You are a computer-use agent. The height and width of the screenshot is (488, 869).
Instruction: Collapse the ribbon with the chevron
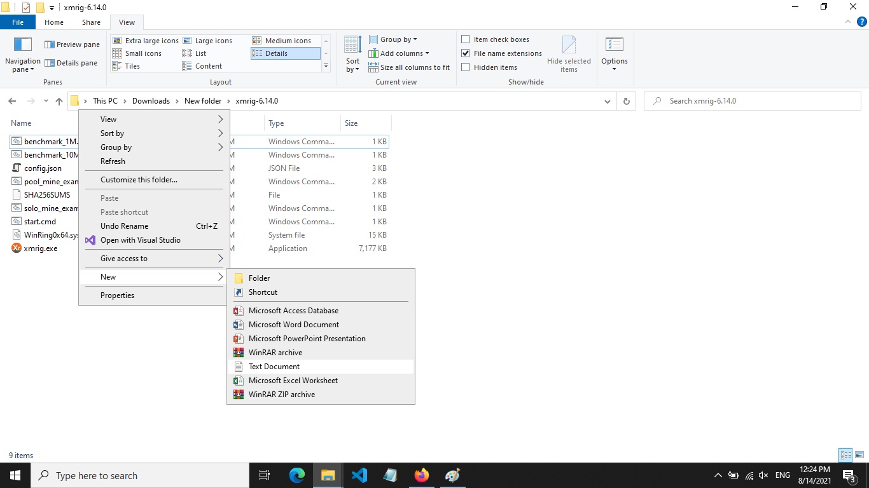pyautogui.click(x=848, y=22)
